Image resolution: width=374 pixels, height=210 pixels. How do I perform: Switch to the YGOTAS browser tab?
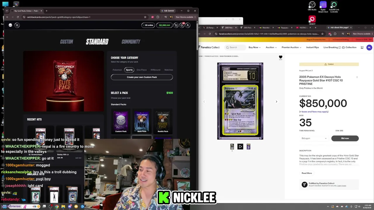[x=303, y=28]
